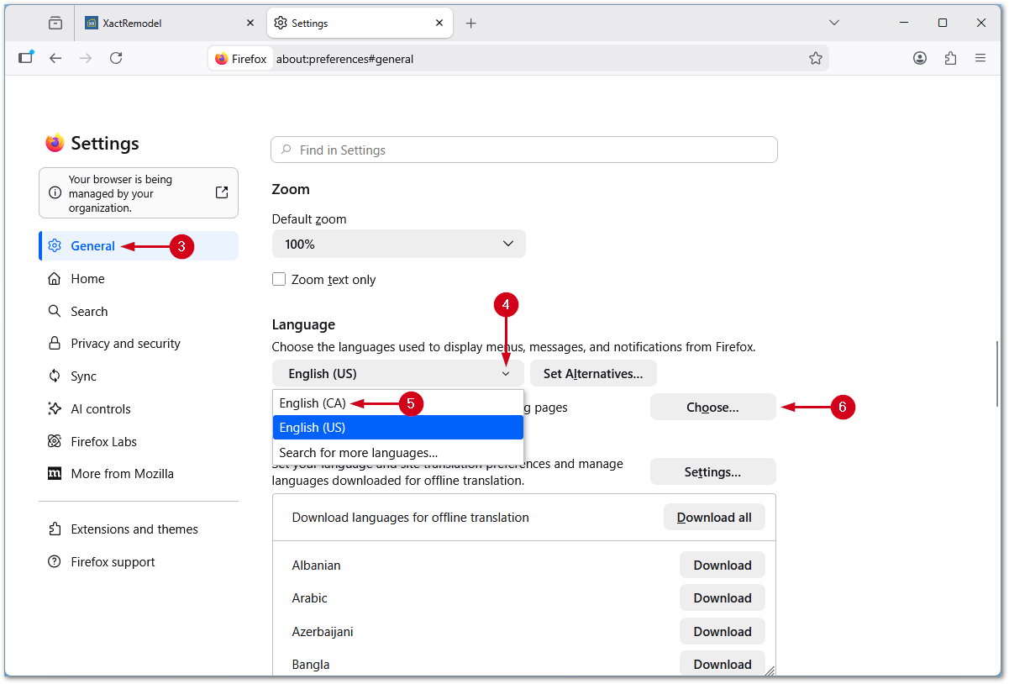Download the Albanian translation language

pyautogui.click(x=723, y=566)
